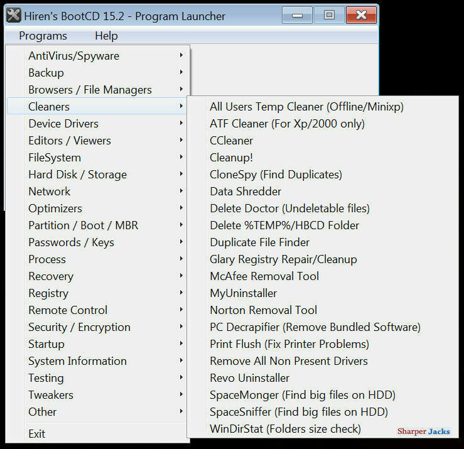Launch Duplicate File Finder
This screenshot has width=464, height=449.
click(x=323, y=242)
